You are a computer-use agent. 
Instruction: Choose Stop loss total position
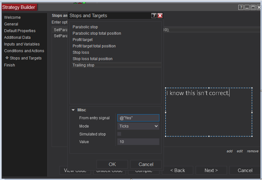(x=92, y=59)
